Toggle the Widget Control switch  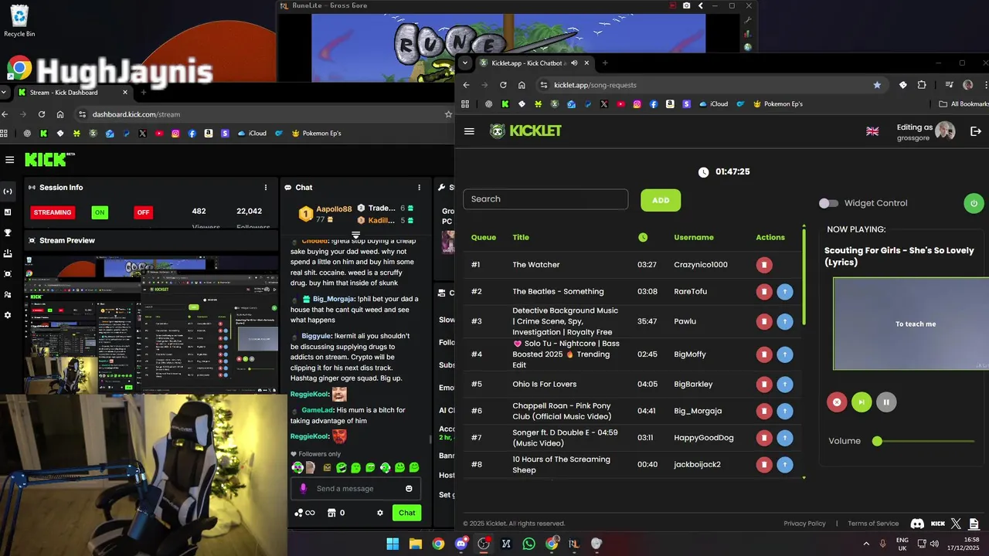tap(828, 203)
